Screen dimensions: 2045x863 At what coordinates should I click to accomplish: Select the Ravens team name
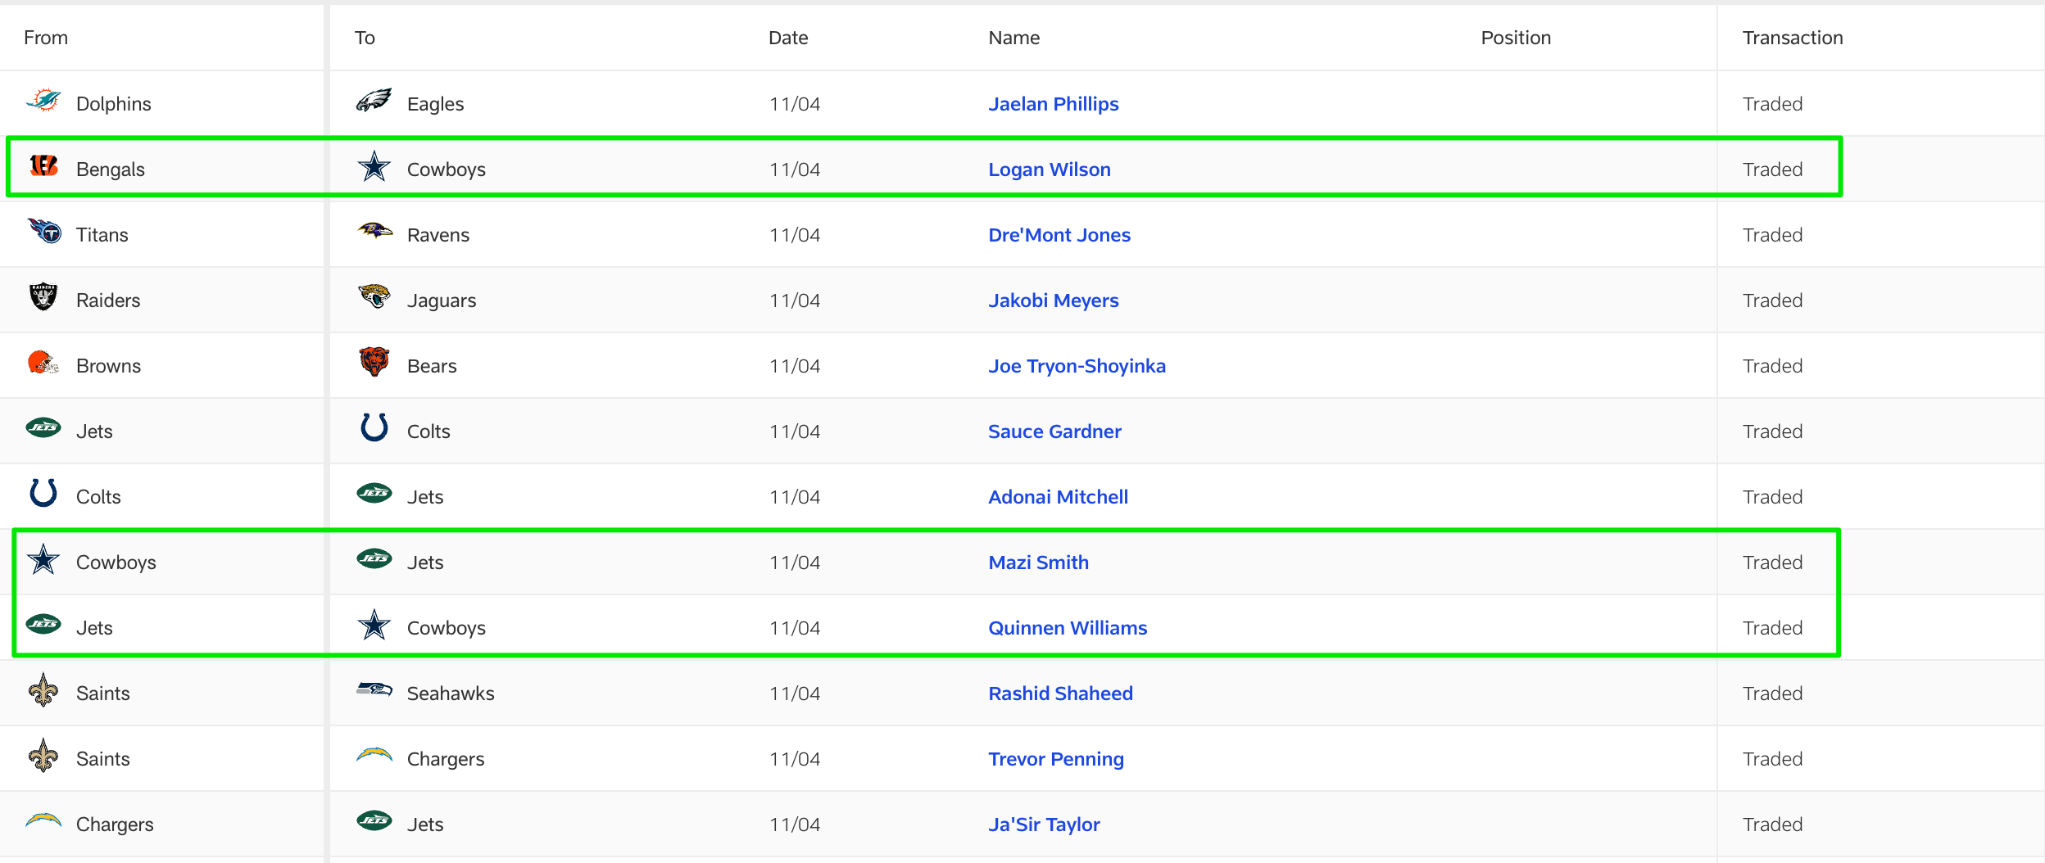click(438, 235)
